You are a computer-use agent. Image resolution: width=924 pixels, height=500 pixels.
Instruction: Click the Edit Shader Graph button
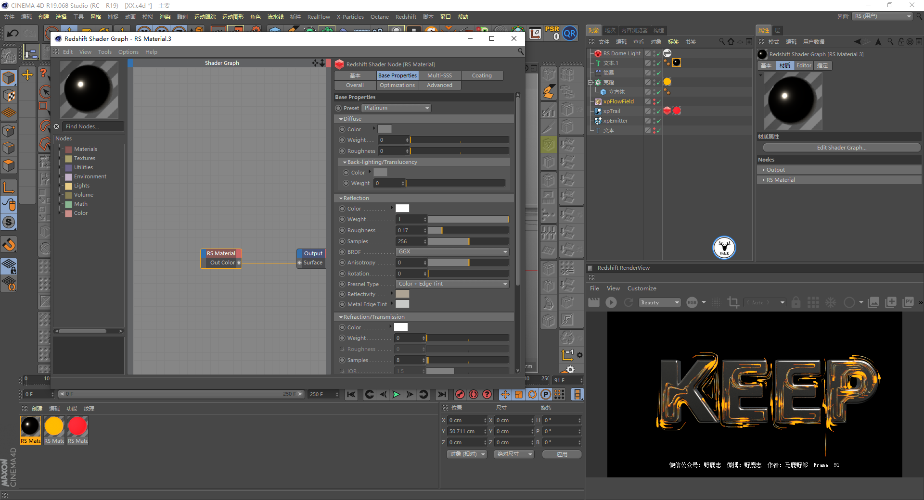point(841,148)
